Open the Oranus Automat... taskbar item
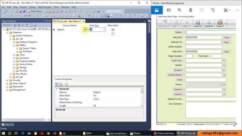Screen dimensions: 242x136 click(x=164, y=133)
